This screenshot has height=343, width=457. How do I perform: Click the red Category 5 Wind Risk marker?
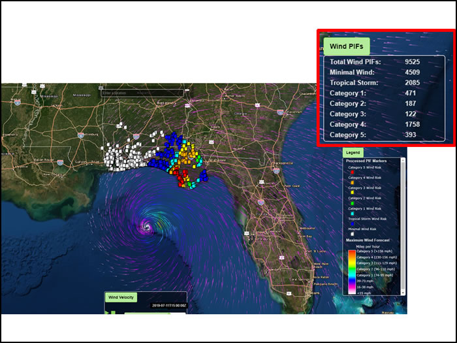tap(353, 172)
